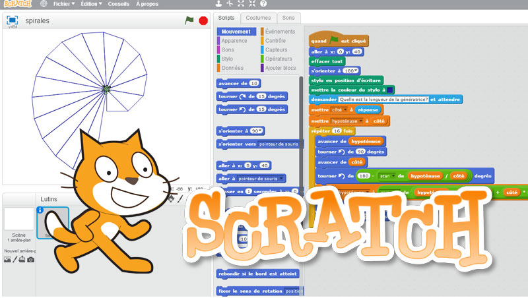
Task: Switch stage to full screen mode
Action: pyautogui.click(x=12, y=20)
